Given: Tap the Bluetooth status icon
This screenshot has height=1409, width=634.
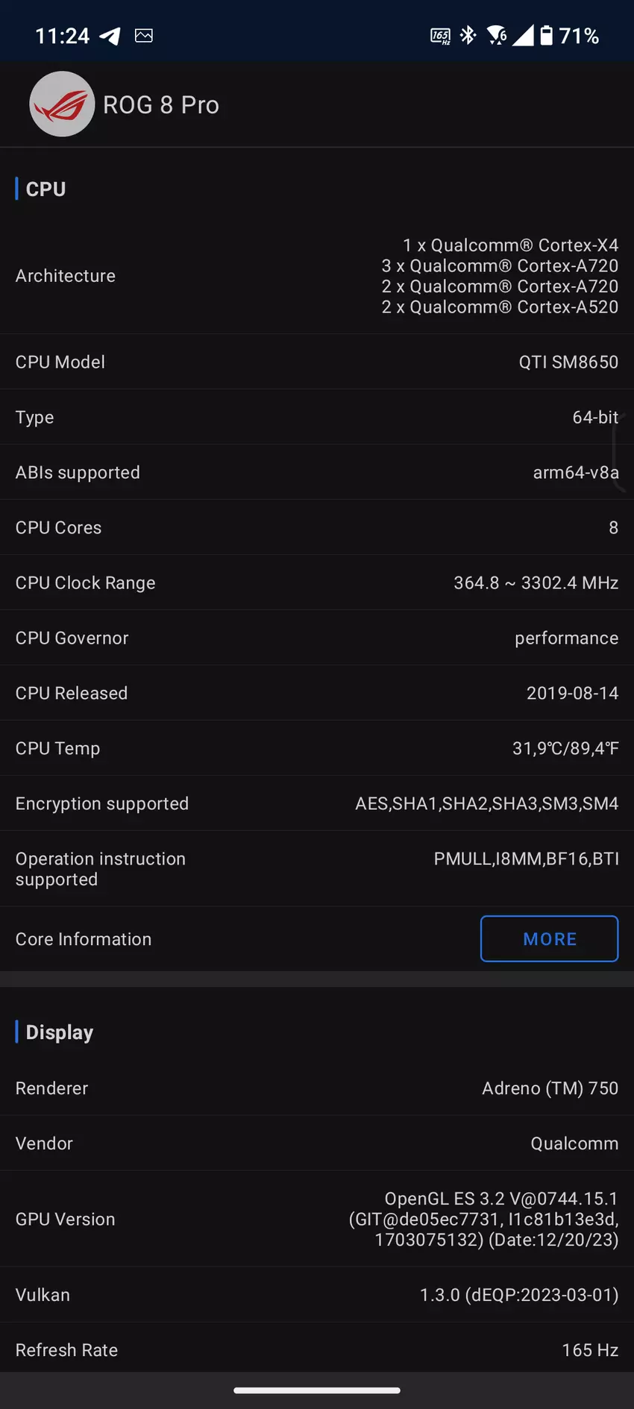Looking at the screenshot, I should pos(468,35).
